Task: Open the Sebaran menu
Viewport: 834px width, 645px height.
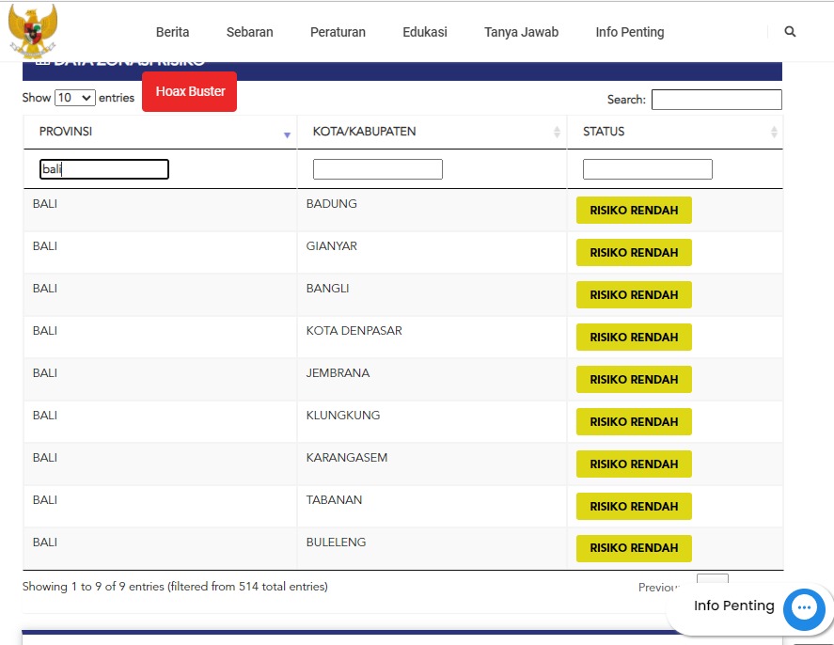Action: (x=249, y=32)
